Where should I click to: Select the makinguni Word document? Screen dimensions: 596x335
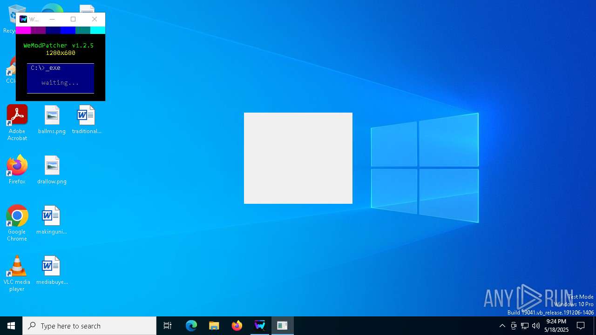click(52, 220)
